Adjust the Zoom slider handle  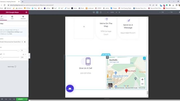tap(18, 50)
